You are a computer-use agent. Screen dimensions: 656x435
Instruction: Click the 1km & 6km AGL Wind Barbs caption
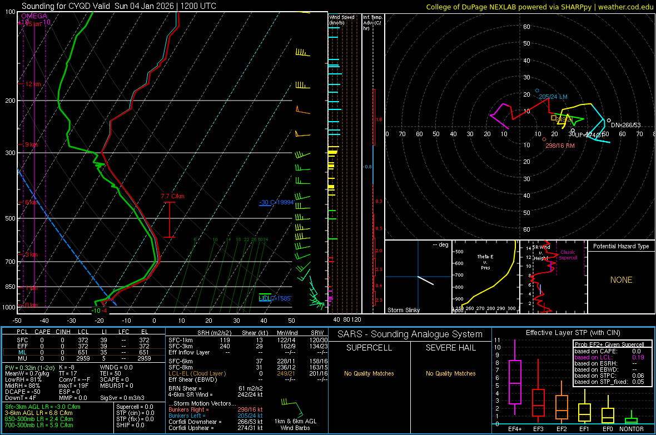[295, 424]
